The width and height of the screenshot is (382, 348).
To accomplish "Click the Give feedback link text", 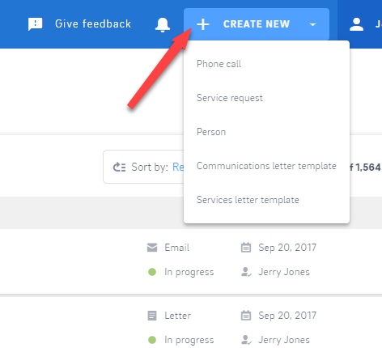I will coord(93,23).
